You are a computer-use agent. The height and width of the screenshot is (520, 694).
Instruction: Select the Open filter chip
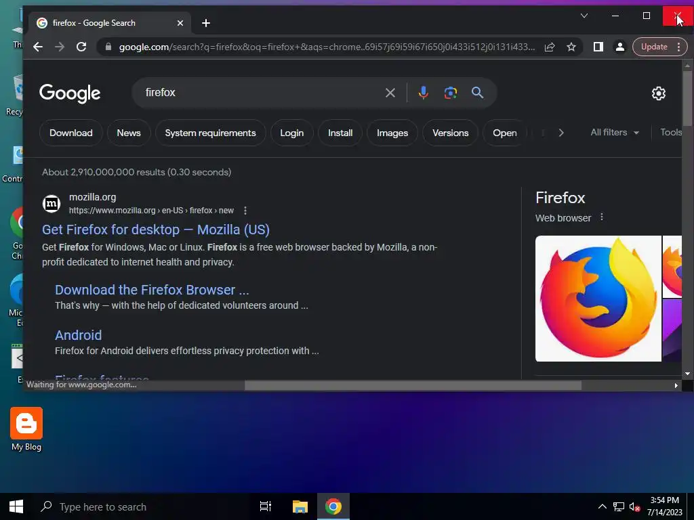(x=504, y=133)
